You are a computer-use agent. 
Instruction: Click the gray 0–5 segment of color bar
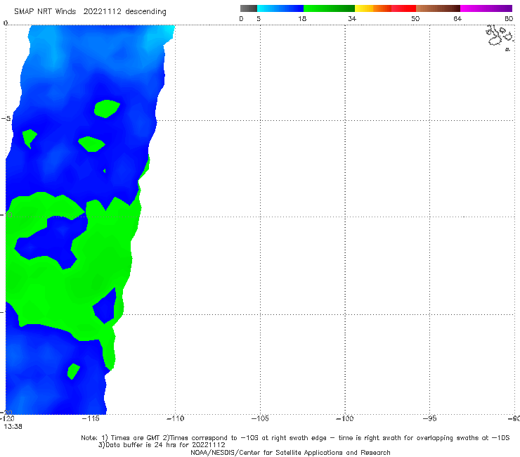248,8
